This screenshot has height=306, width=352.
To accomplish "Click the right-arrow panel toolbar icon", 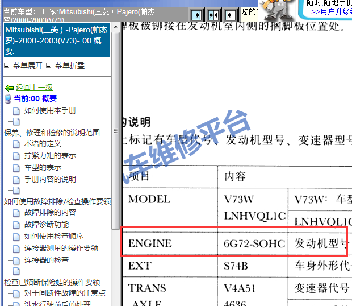I will click(x=197, y=15).
